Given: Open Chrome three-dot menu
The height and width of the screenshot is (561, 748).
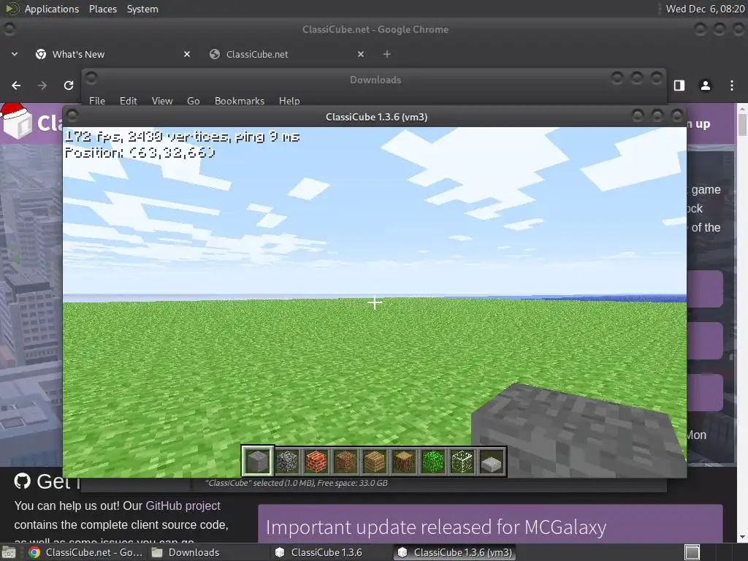Looking at the screenshot, I should (x=732, y=85).
